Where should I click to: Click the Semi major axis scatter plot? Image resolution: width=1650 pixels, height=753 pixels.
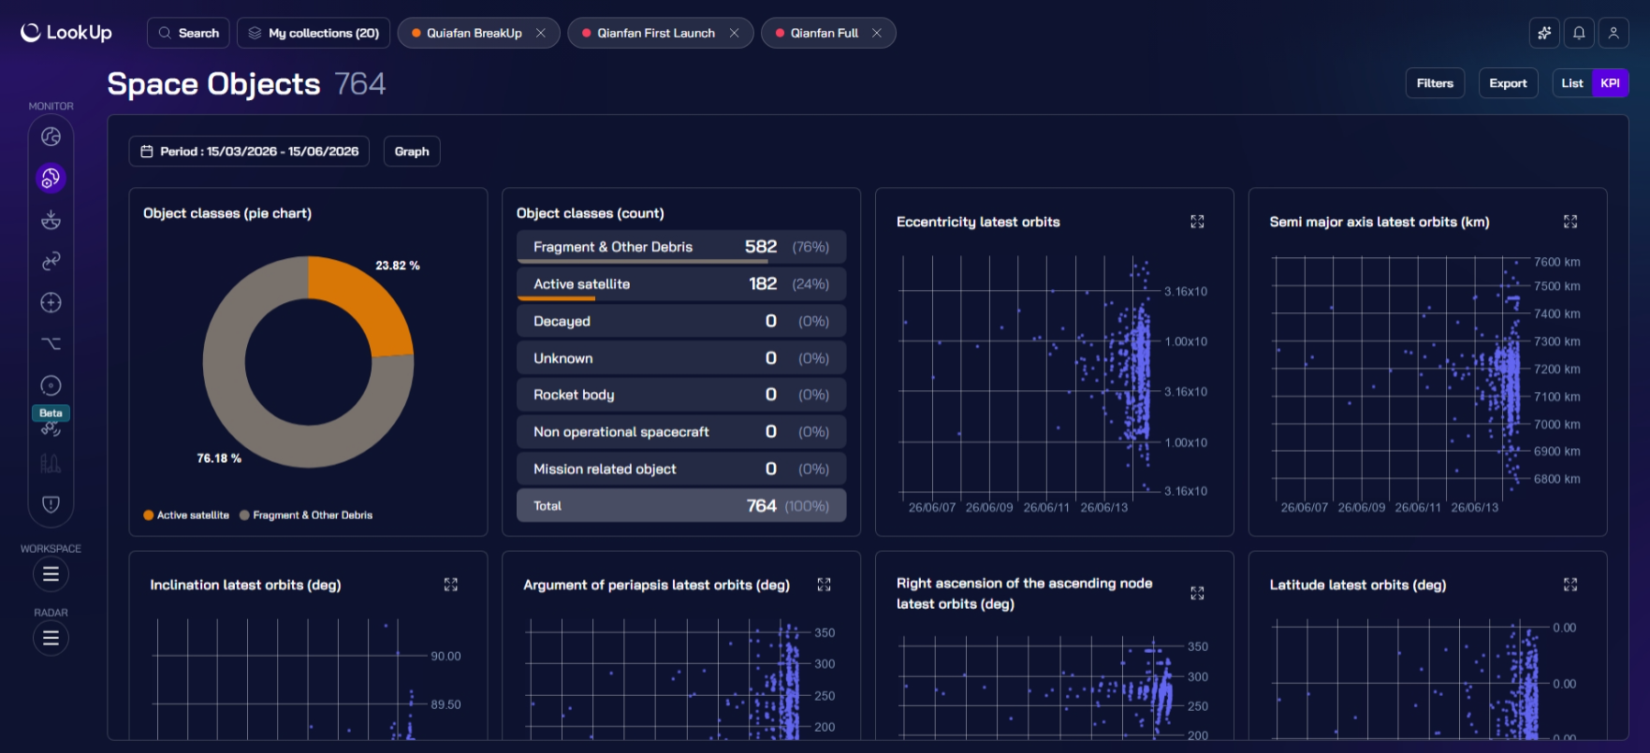click(x=1401, y=376)
